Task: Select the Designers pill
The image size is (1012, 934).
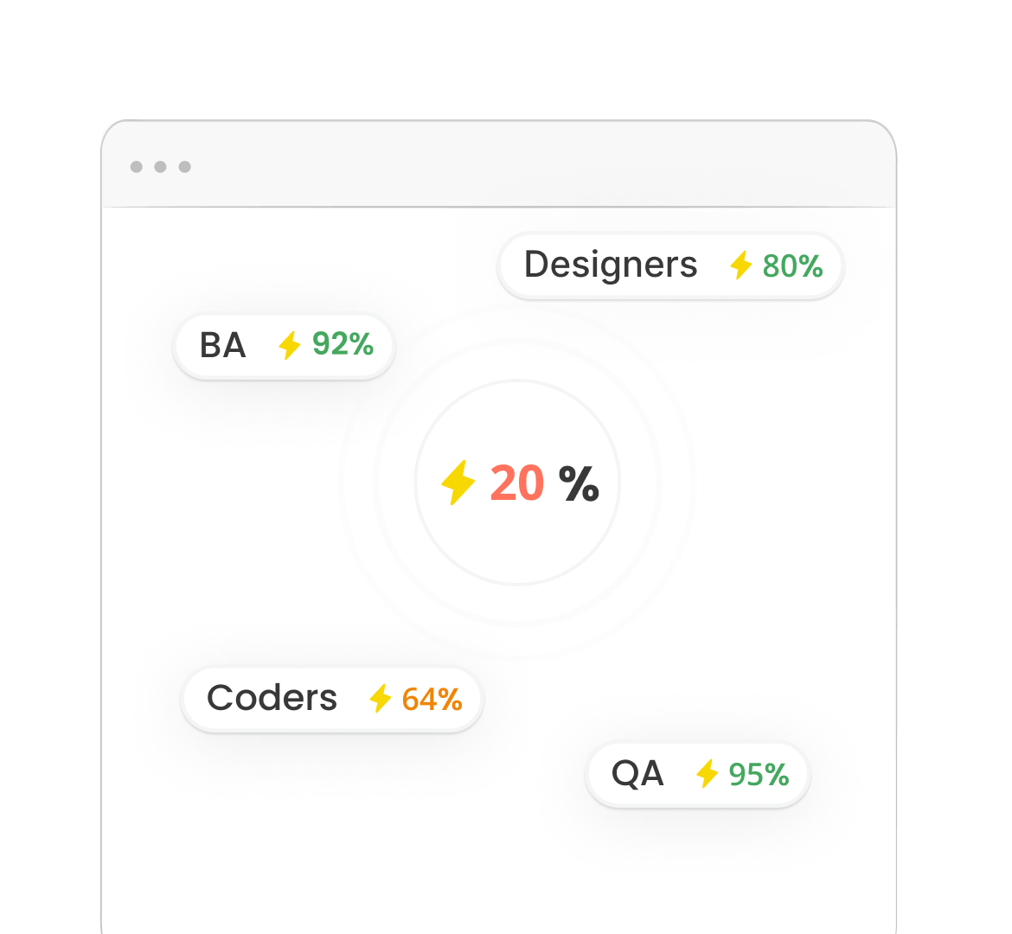Action: click(670, 265)
